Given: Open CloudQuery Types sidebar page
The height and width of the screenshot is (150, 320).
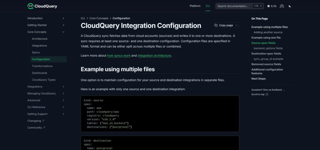Looking at the screenshot, I should pos(44,80).
